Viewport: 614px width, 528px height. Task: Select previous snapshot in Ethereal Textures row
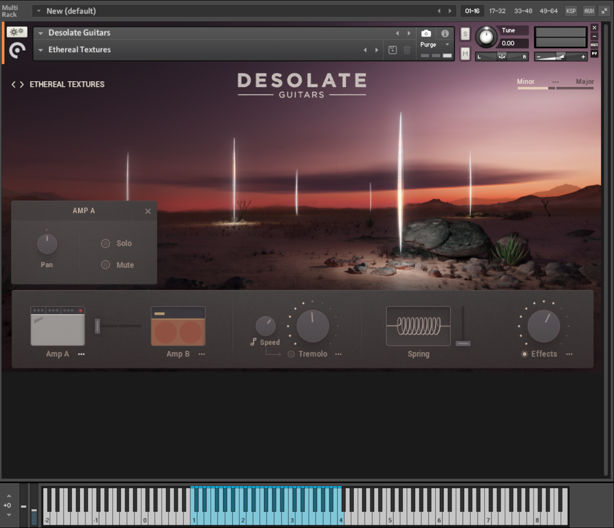click(x=365, y=50)
